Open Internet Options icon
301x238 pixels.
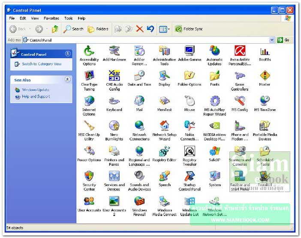pyautogui.click(x=89, y=101)
